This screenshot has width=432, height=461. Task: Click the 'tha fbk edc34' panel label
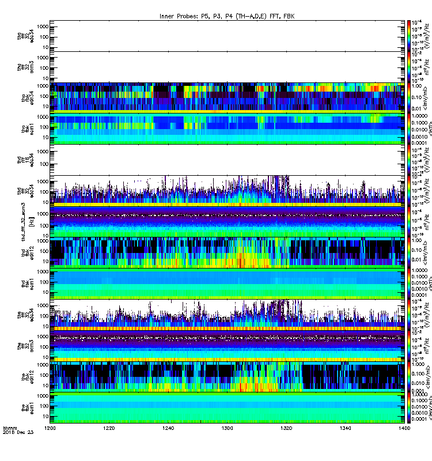tap(28, 98)
